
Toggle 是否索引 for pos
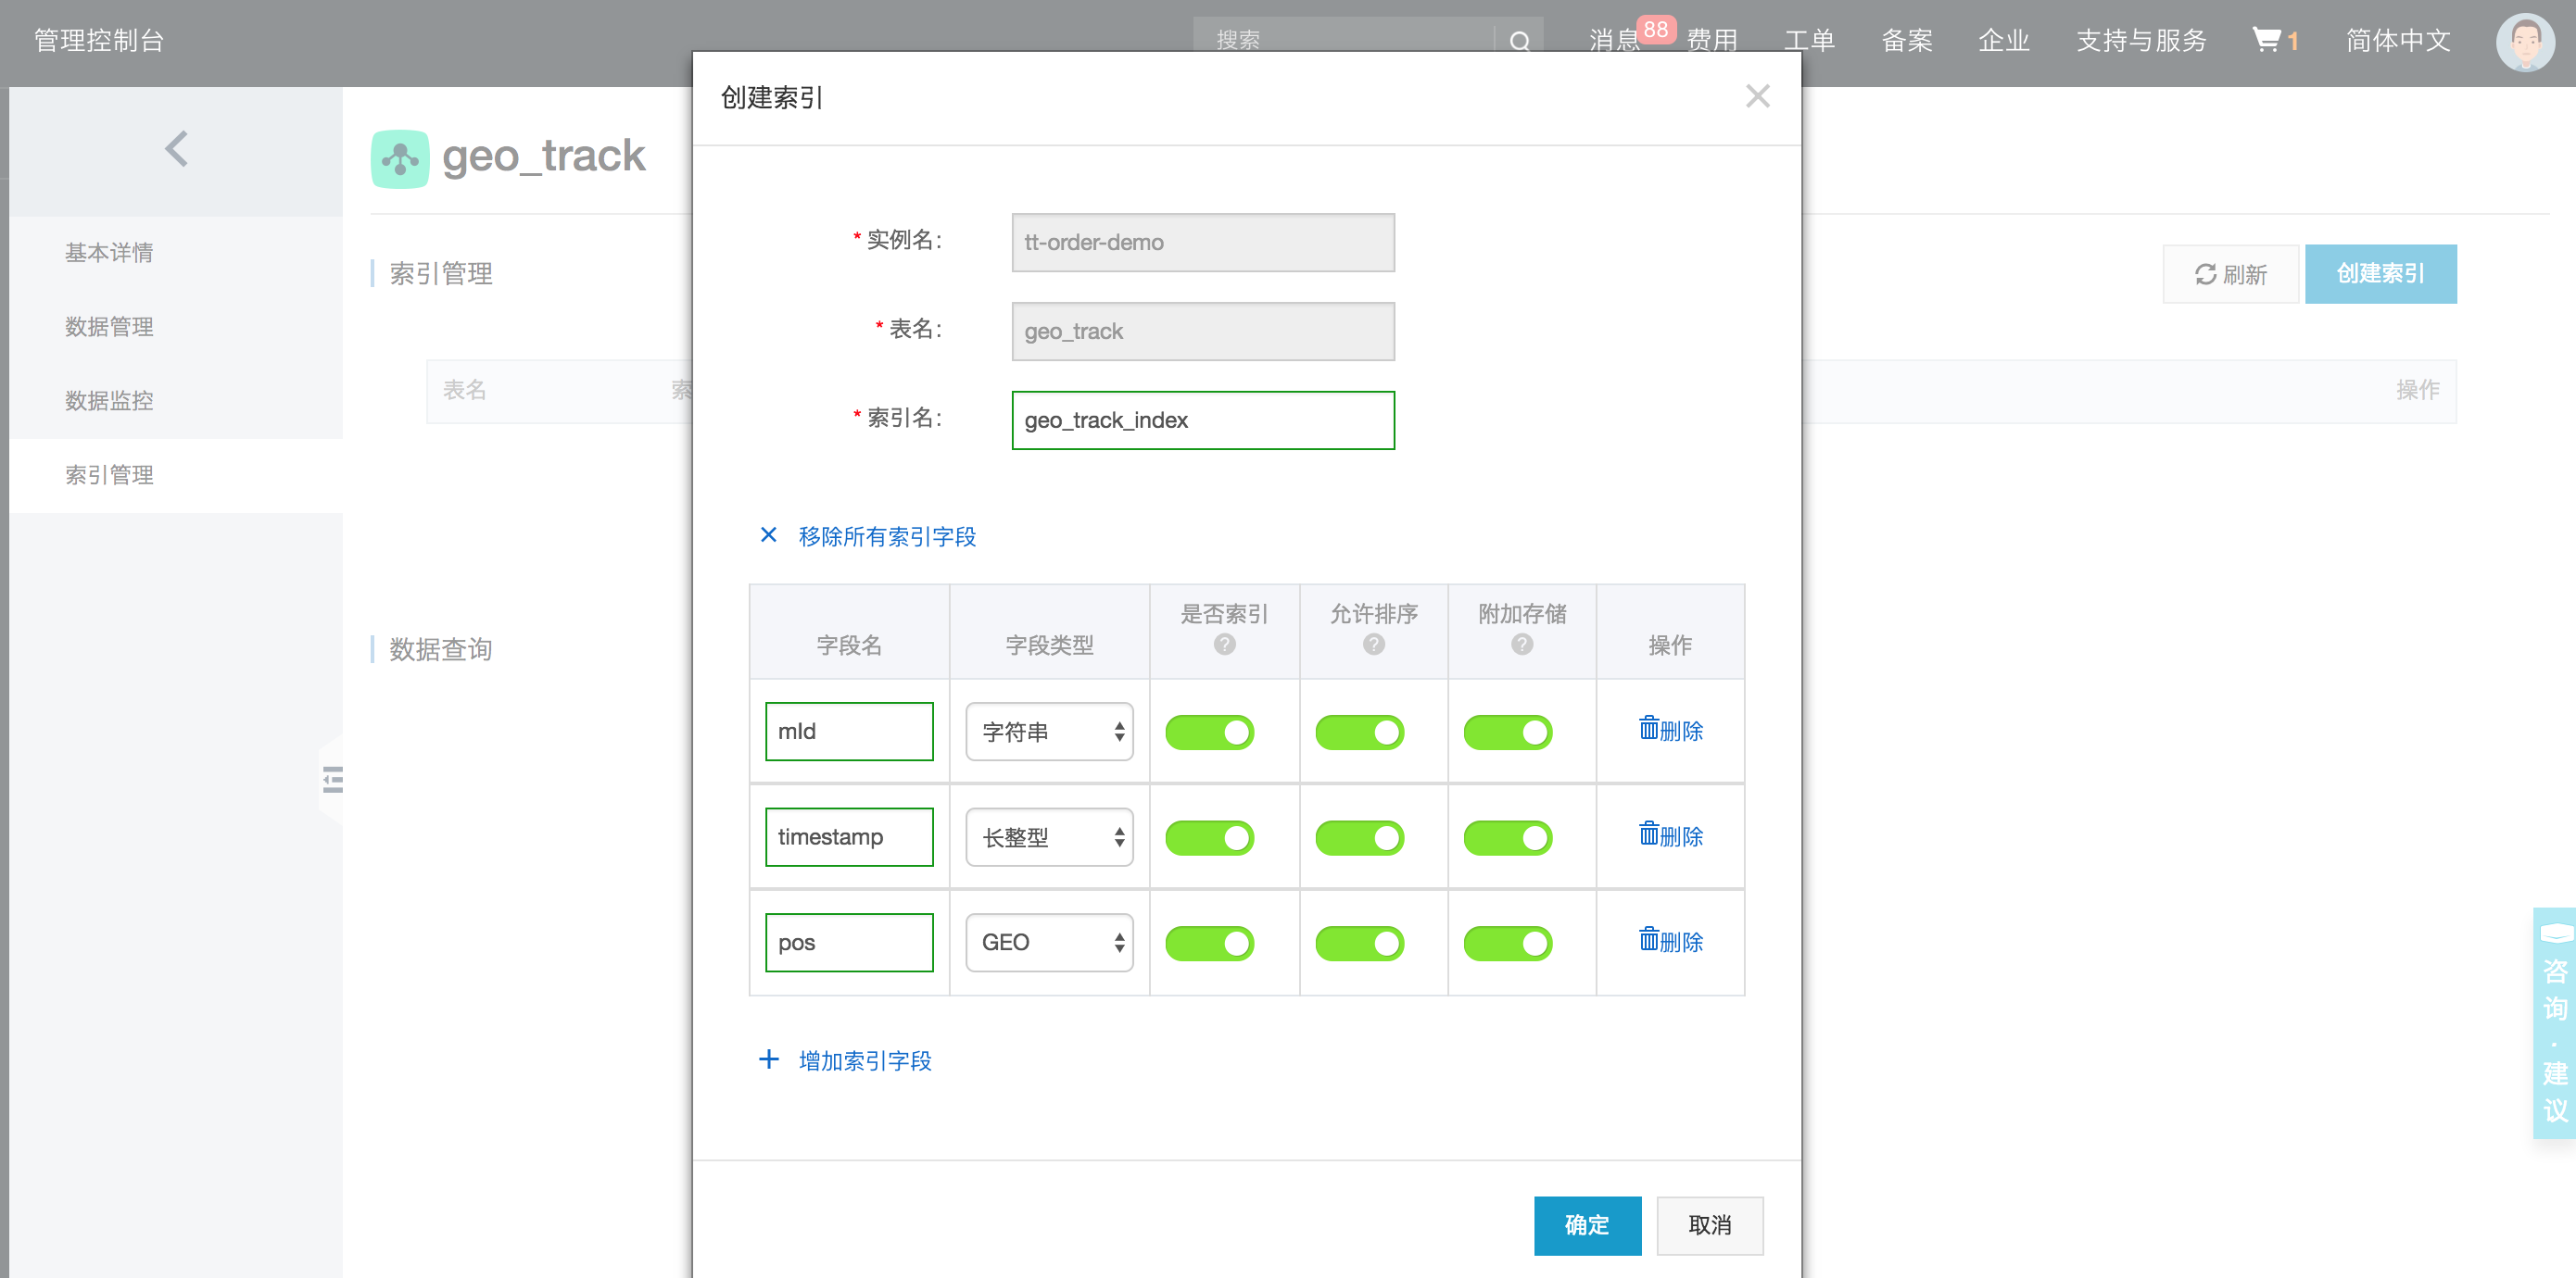[1209, 944]
